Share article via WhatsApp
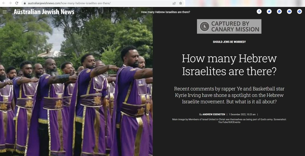Image resolution: width=305 pixels, height=156 pixels. click(279, 11)
